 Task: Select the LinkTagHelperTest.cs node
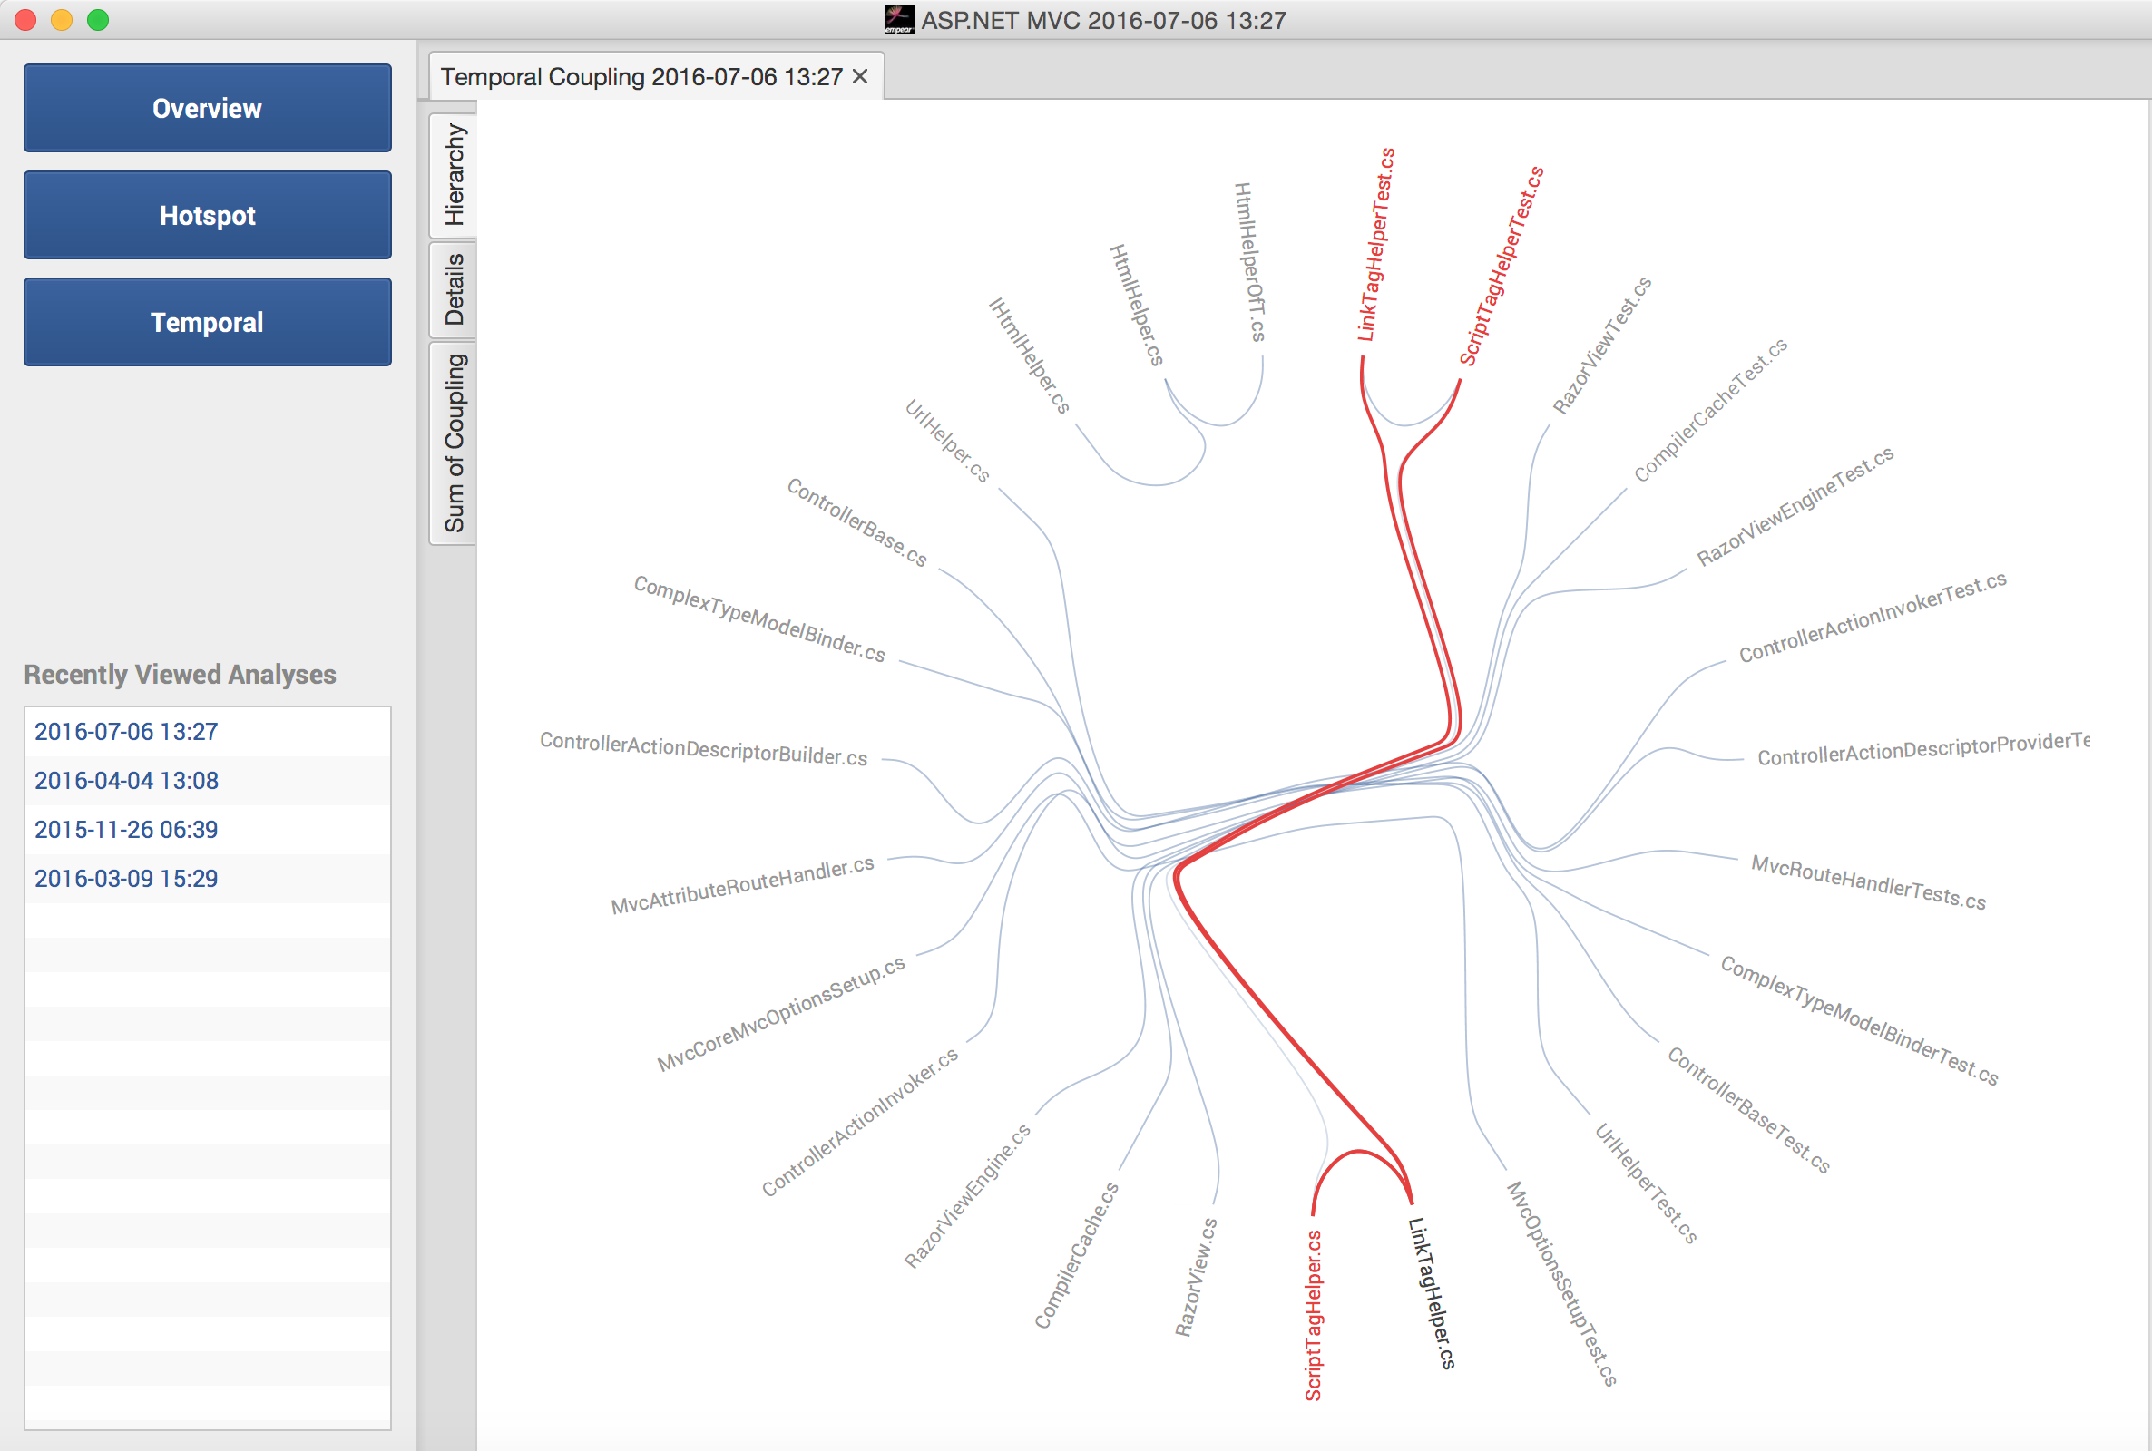click(1376, 244)
